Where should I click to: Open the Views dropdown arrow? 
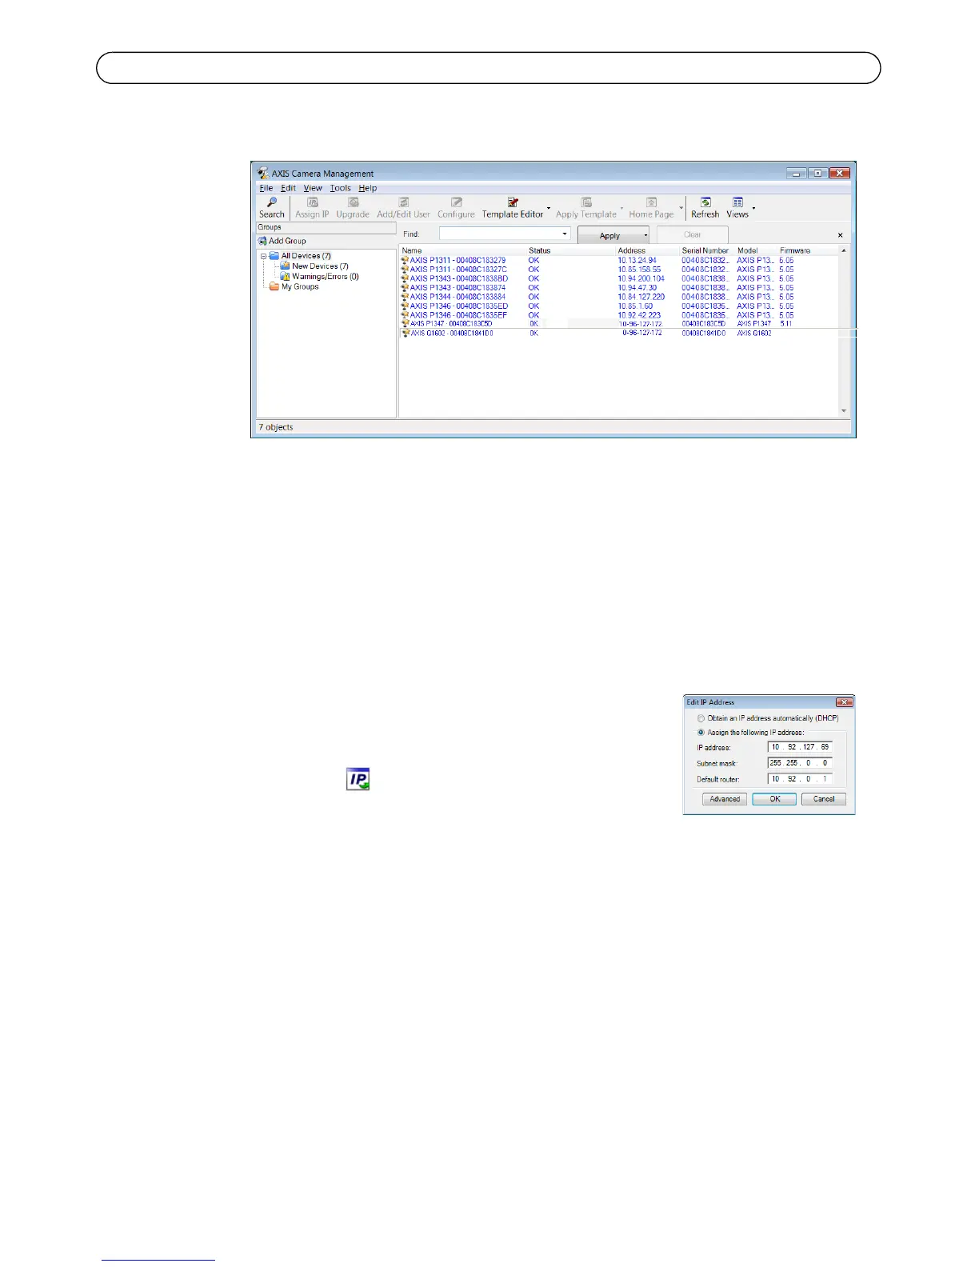753,208
